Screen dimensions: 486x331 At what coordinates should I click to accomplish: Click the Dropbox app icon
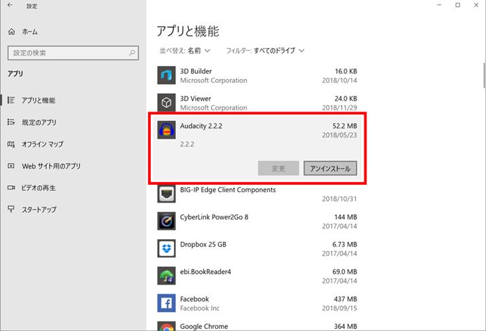coord(167,248)
